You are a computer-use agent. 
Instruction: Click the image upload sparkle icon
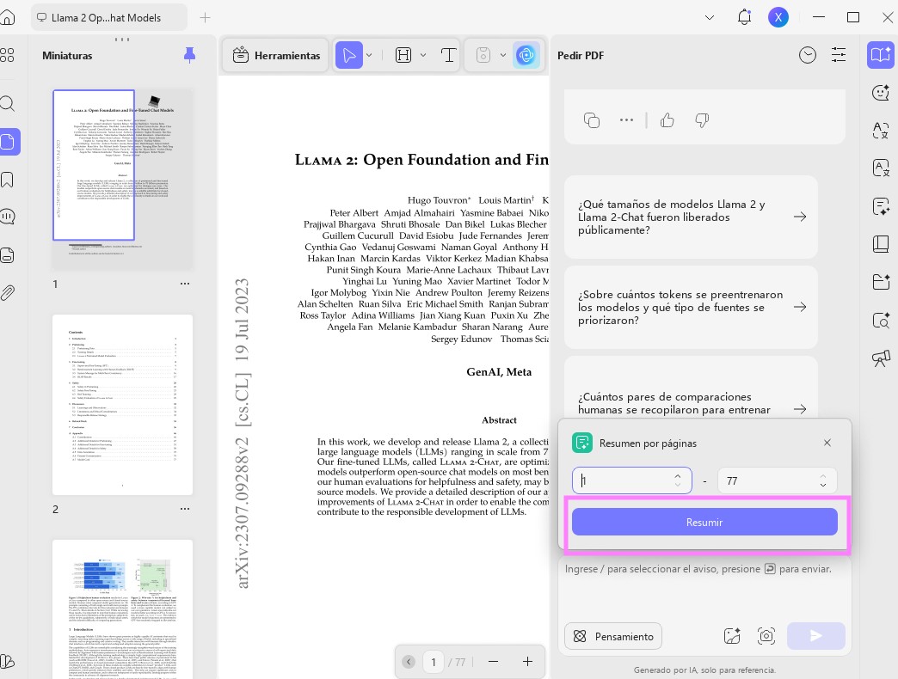pyautogui.click(x=732, y=635)
